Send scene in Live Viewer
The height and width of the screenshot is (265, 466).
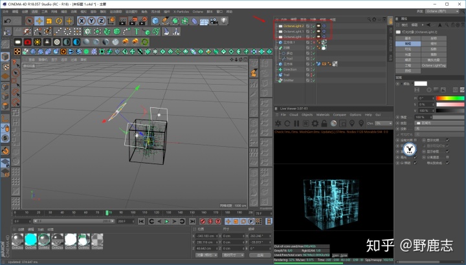point(278,123)
